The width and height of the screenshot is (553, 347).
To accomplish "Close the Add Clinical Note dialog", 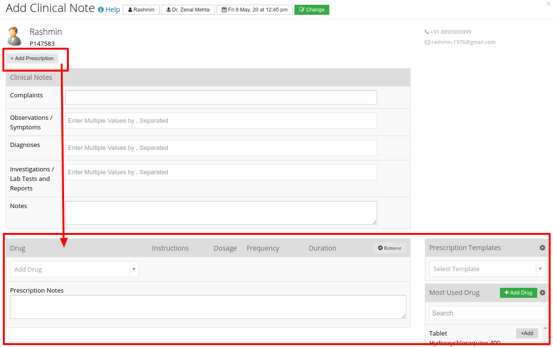I will click(548, 4).
